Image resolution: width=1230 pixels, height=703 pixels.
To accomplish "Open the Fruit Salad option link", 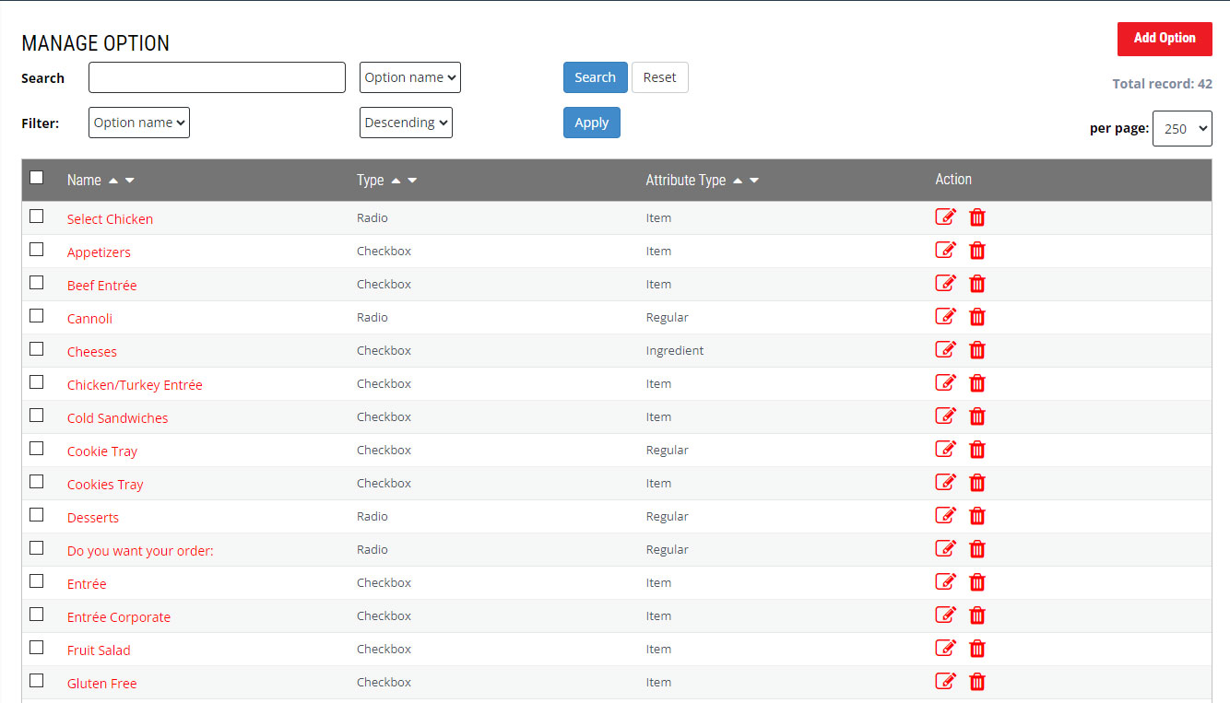I will click(99, 650).
